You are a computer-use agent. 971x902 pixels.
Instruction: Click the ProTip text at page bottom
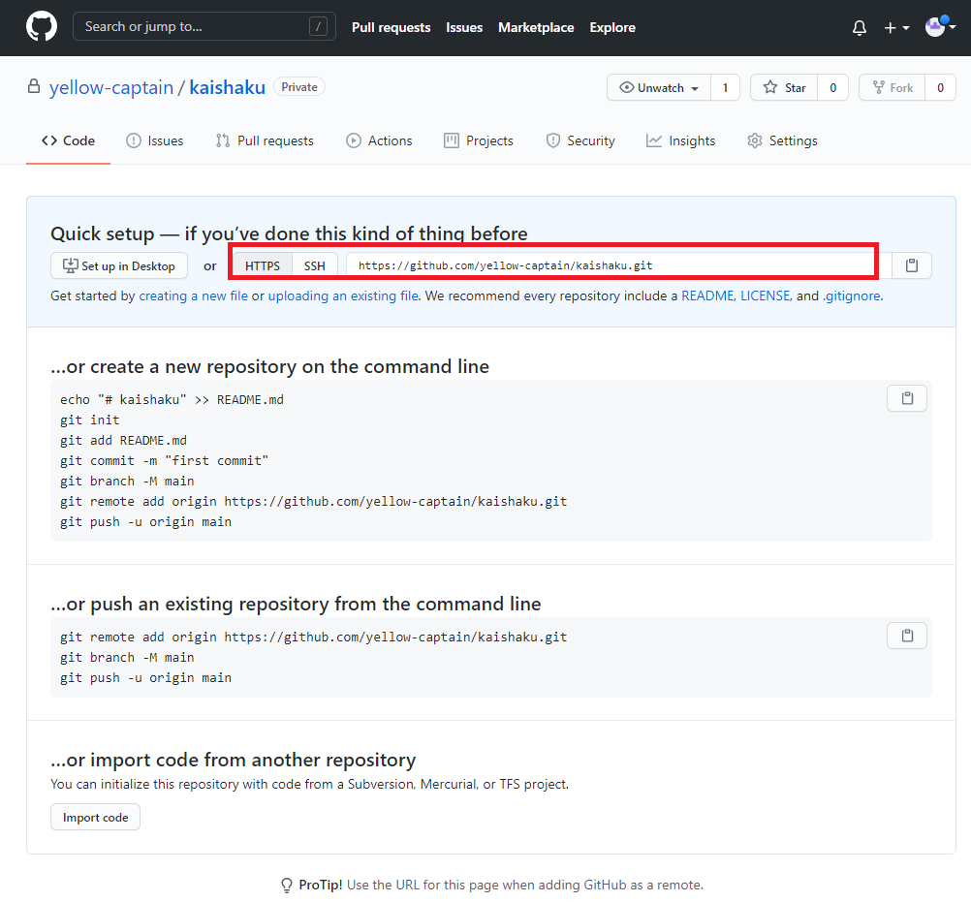click(x=500, y=885)
